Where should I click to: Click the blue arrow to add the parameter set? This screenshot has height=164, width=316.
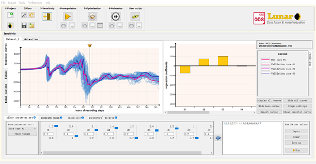[x=218, y=138]
